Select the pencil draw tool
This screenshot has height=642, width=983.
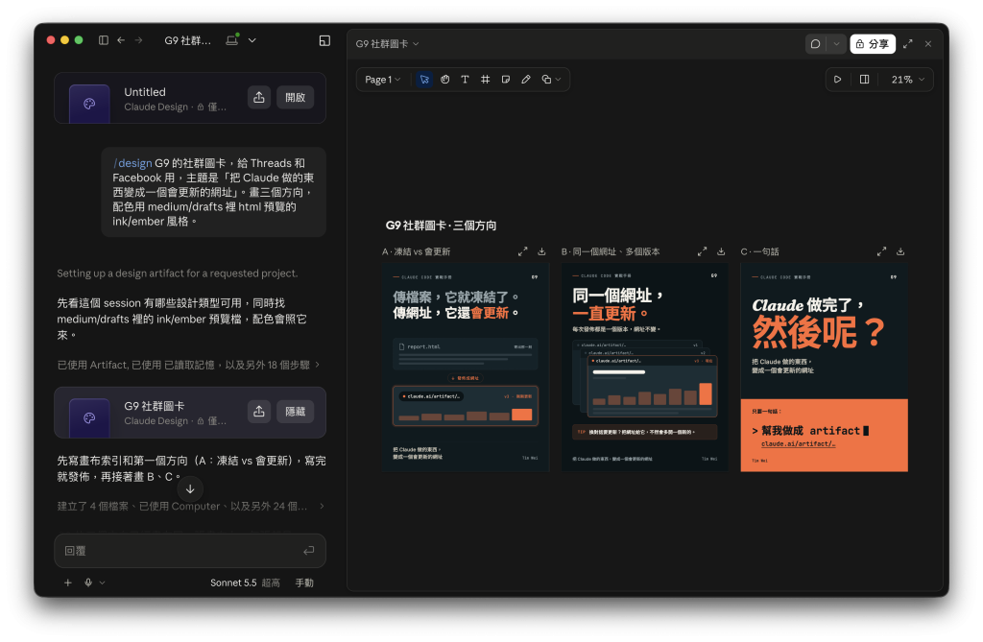point(526,80)
